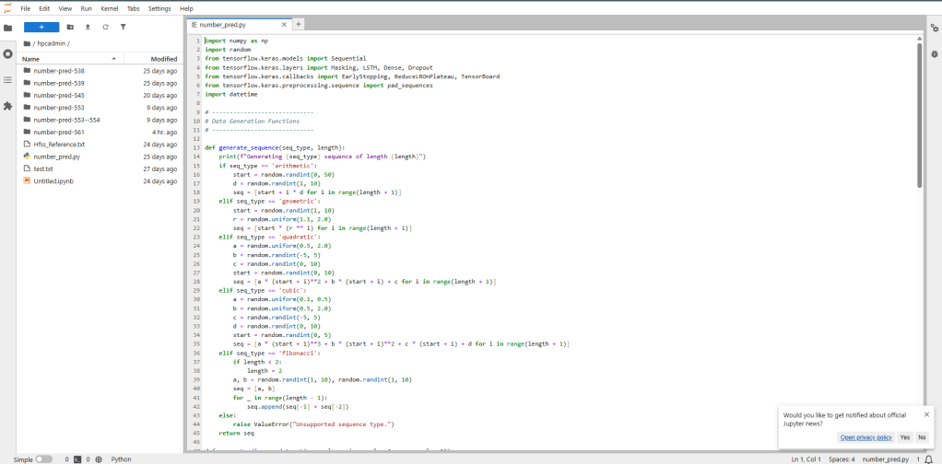Close the number_pred.py editor tab
This screenshot has height=464, width=942.
click(284, 25)
